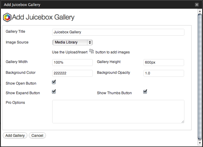Click the Gallery Width label

pos(17,62)
